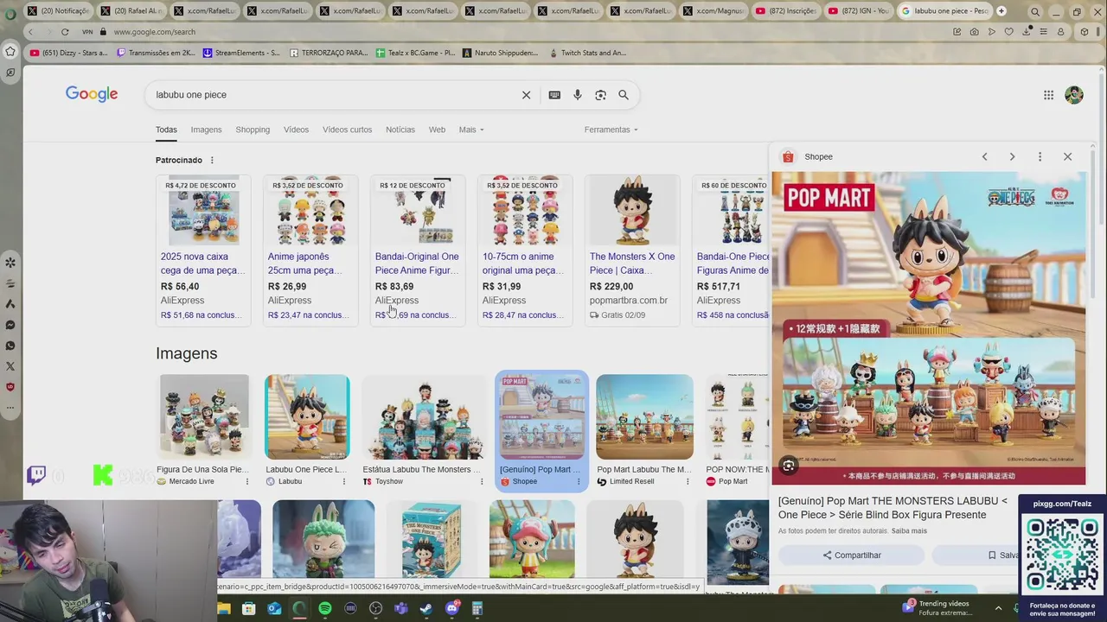Open Discord from the taskbar

coord(451,608)
